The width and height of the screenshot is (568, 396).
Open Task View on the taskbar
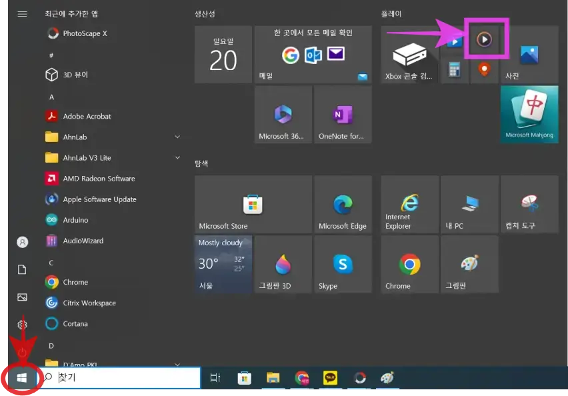[215, 378]
